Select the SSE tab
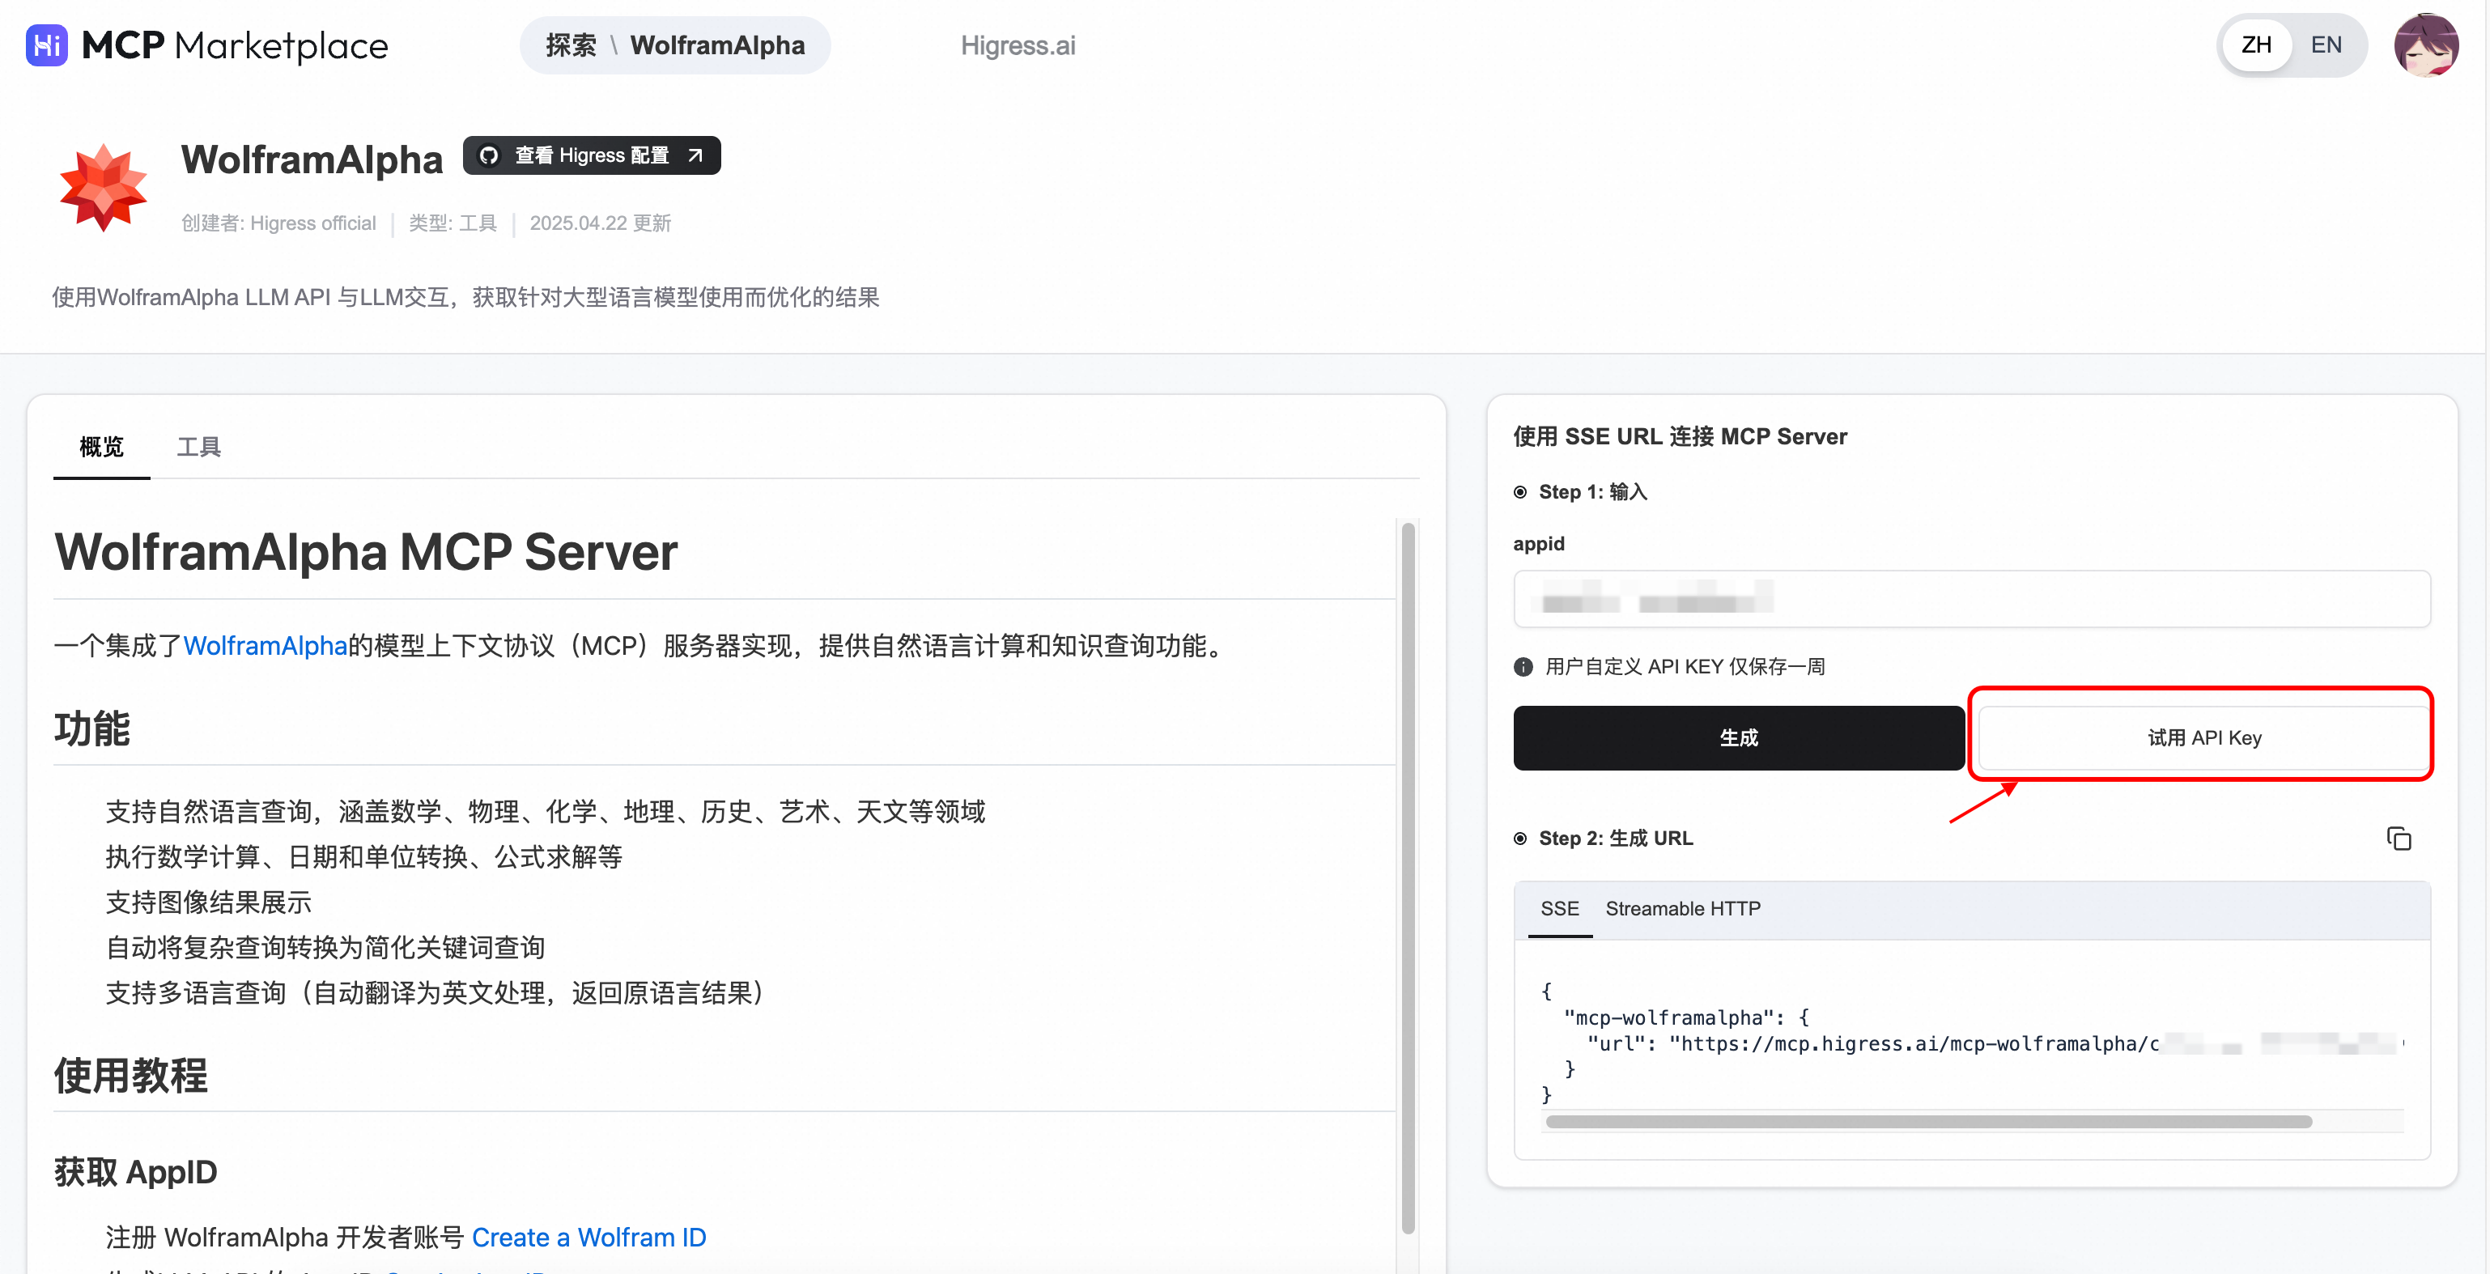Image resolution: width=2490 pixels, height=1274 pixels. point(1559,909)
